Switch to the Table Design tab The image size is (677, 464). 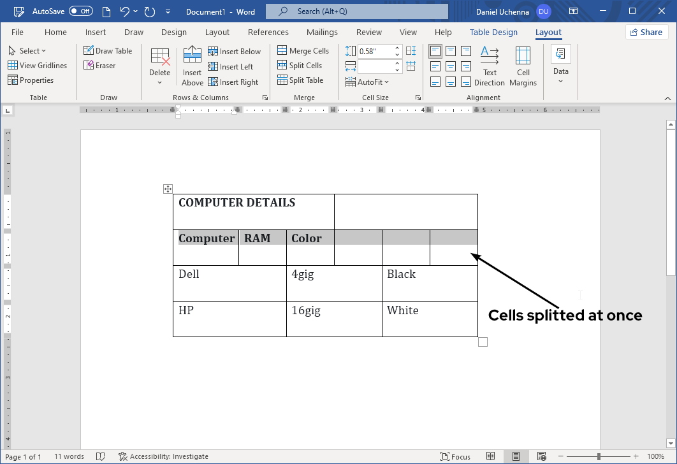[493, 32]
